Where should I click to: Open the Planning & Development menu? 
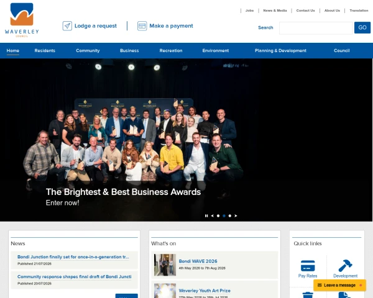[280, 51]
